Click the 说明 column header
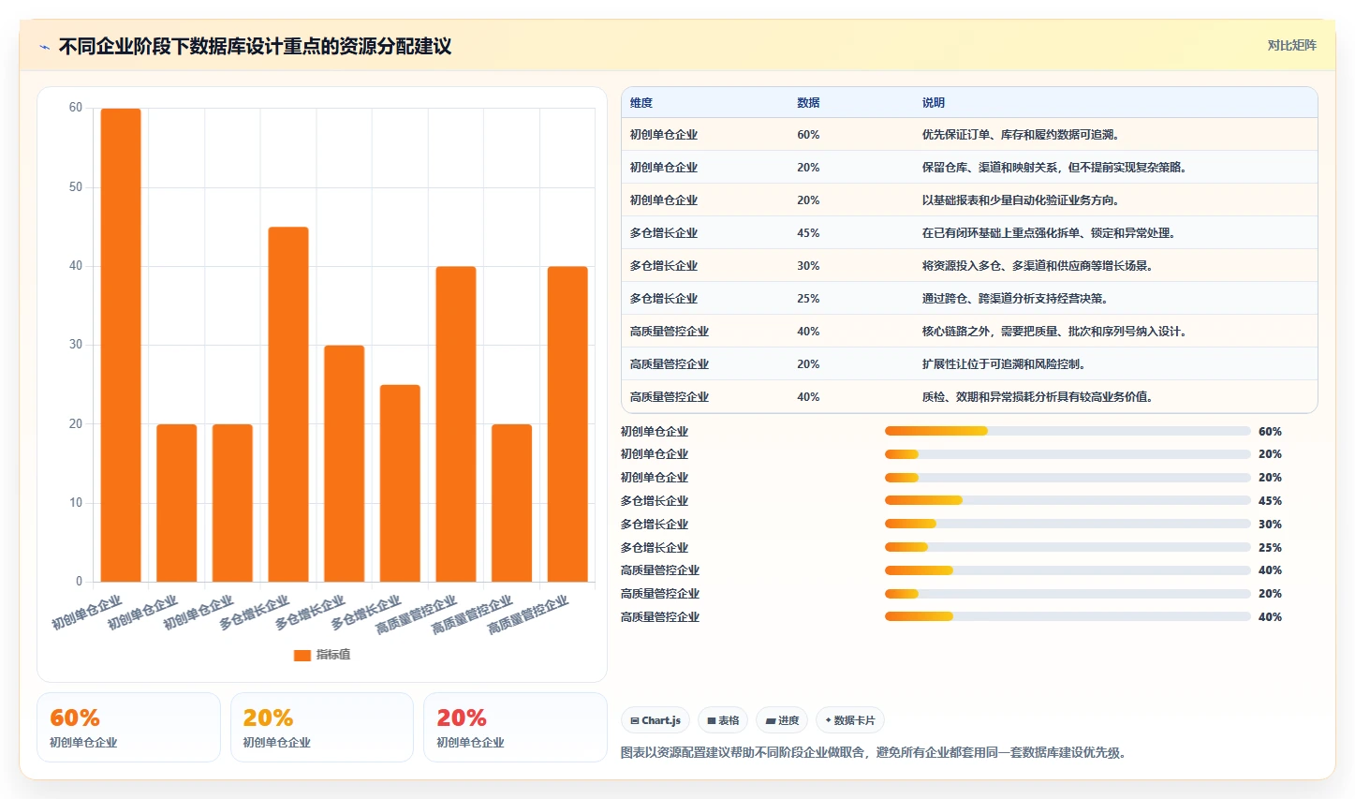Screen dimensions: 1355x799 pyautogui.click(x=934, y=103)
